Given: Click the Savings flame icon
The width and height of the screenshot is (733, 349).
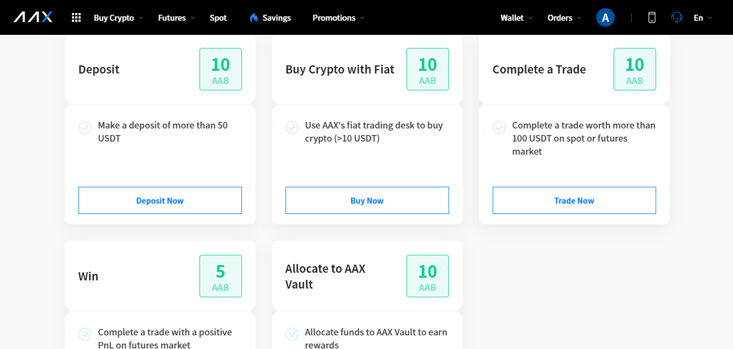Looking at the screenshot, I should click(254, 17).
